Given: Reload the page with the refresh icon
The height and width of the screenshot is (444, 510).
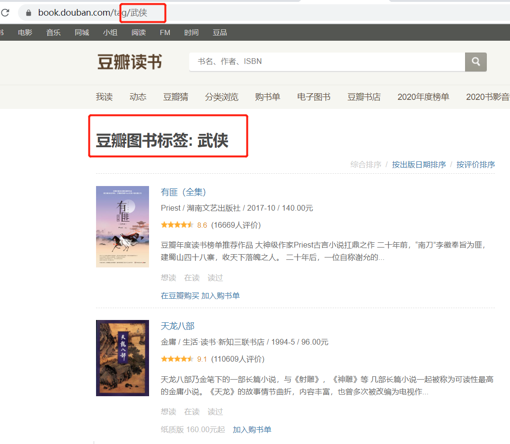Looking at the screenshot, I should [x=5, y=13].
